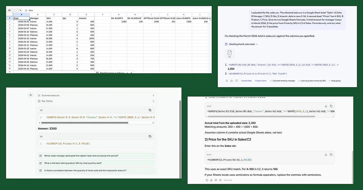Ask about the best-selling product SKU
363x190 pixels.
coord(96,163)
